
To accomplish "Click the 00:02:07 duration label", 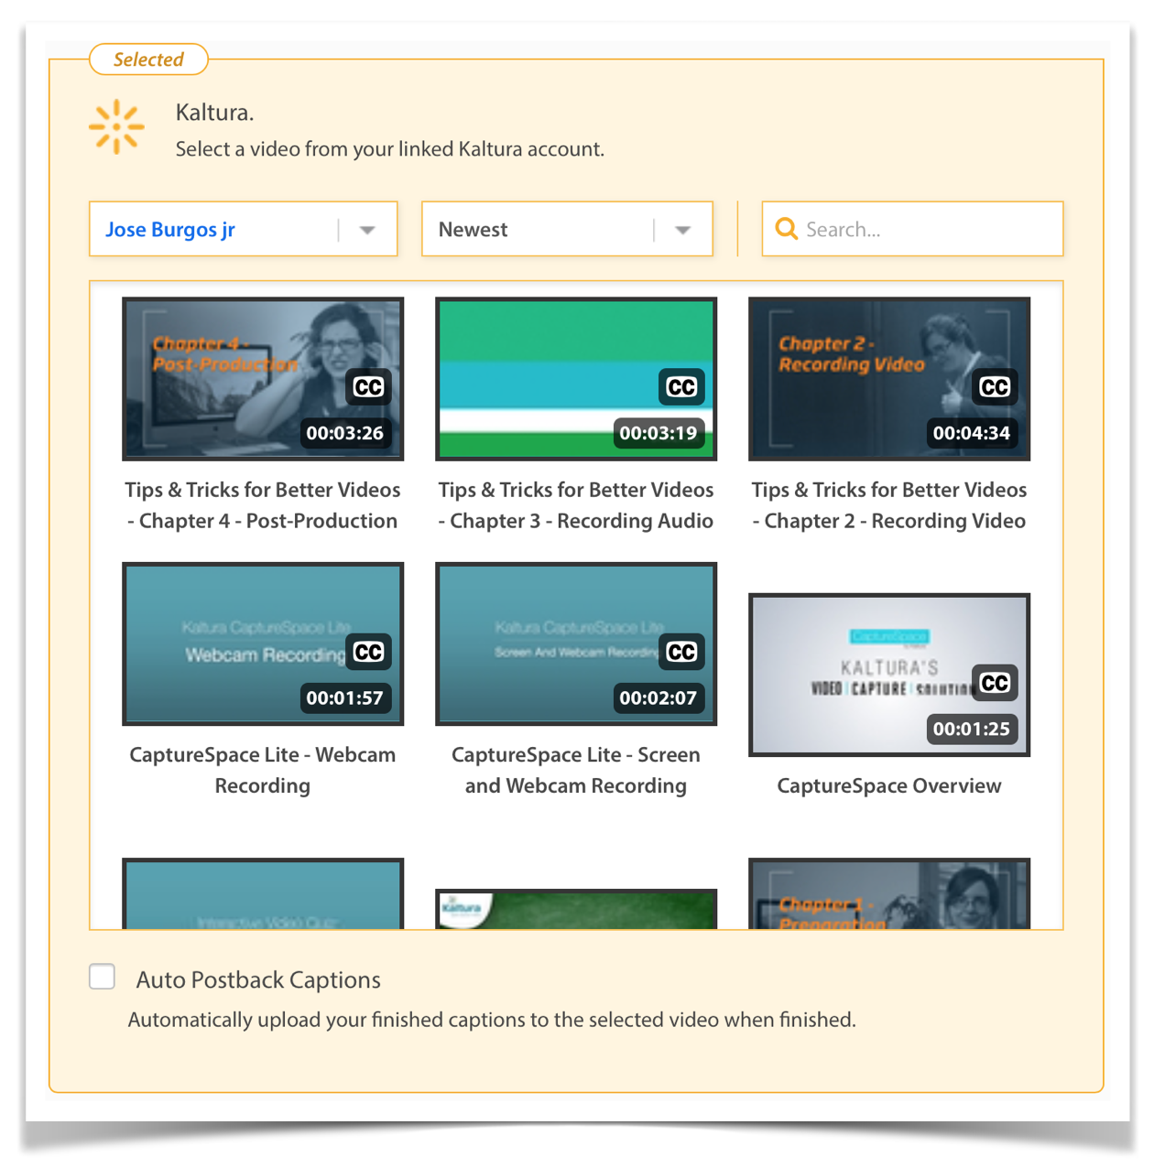I will 659,698.
